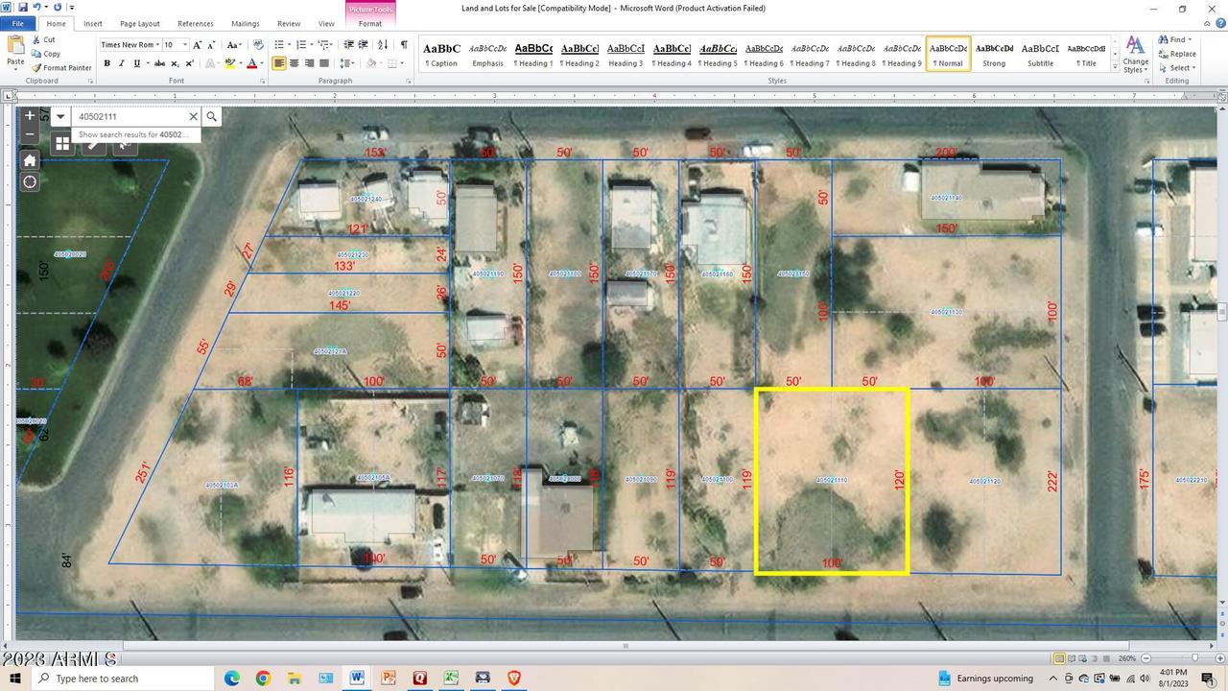
Task: Click the Shrink Font icon
Action: [211, 44]
